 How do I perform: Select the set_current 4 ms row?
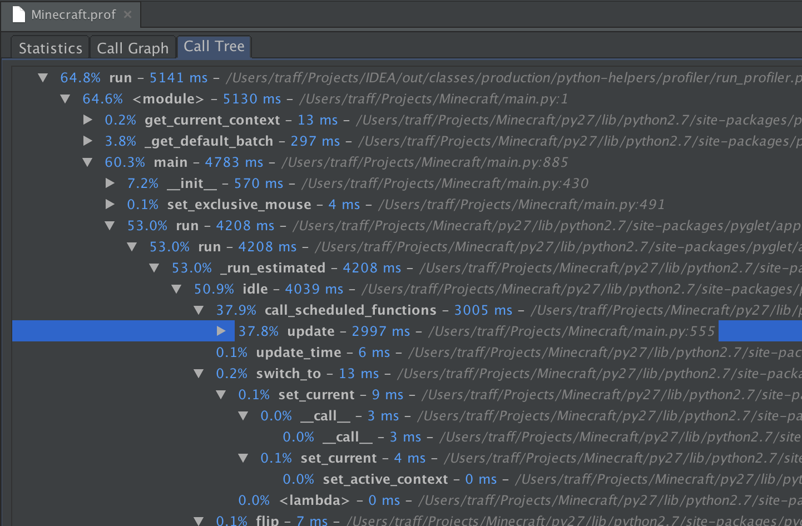[x=407, y=458]
